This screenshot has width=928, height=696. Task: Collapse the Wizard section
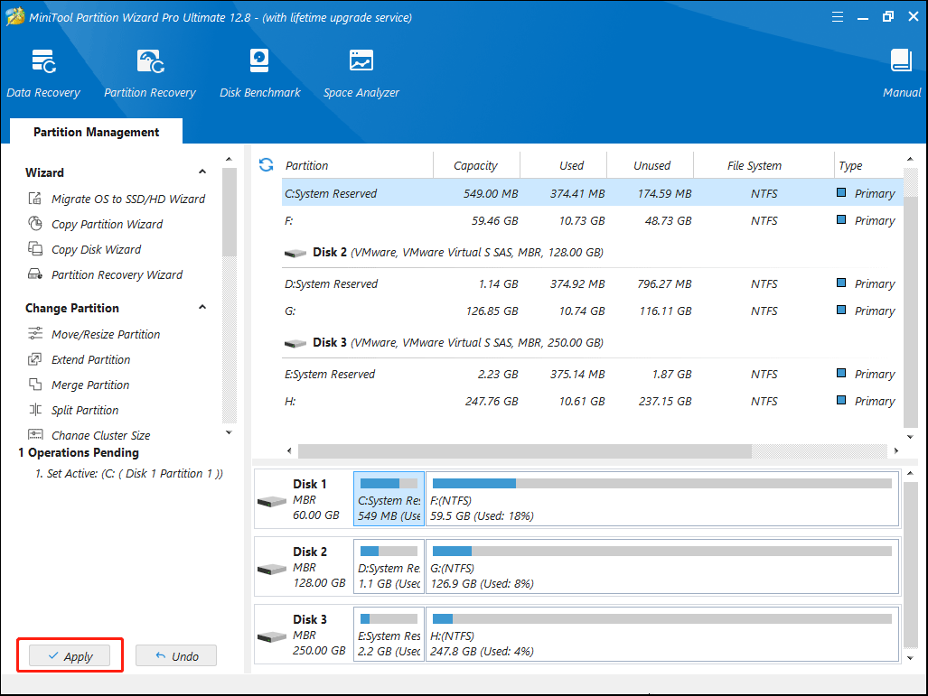[x=202, y=172]
